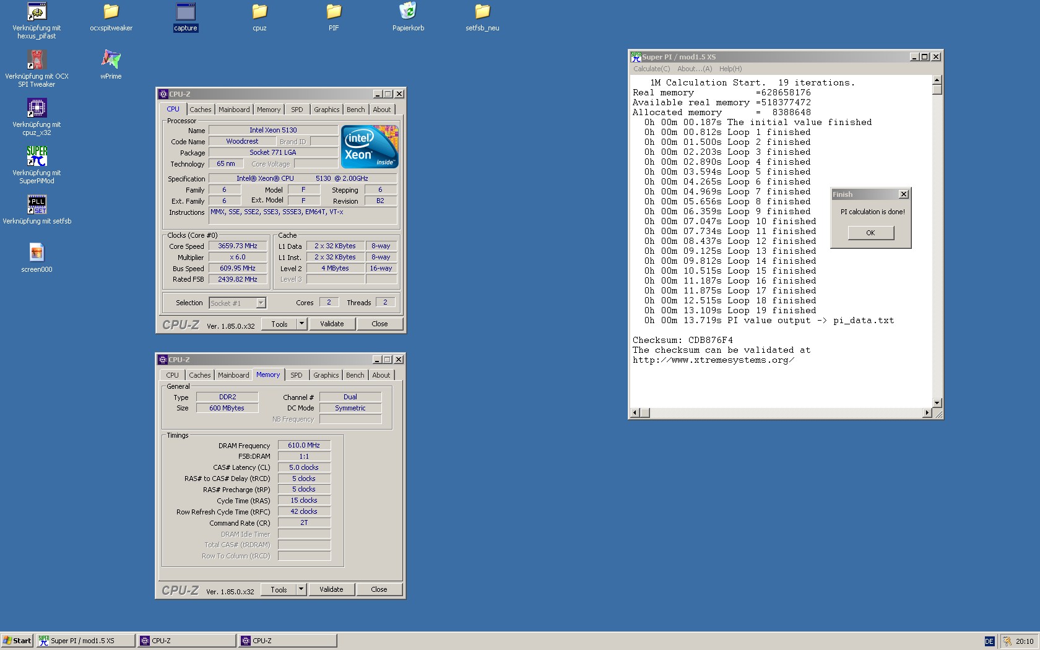Open Caches tab in bottom CPU-Z window

click(199, 375)
